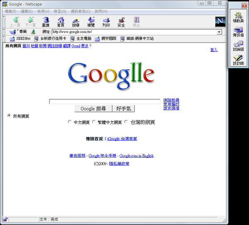Open the 進階搜尋 advanced search link
Image resolution: width=249 pixels, height=225 pixels.
pyautogui.click(x=171, y=100)
